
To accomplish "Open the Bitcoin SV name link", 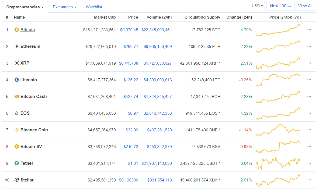I will [31, 146].
